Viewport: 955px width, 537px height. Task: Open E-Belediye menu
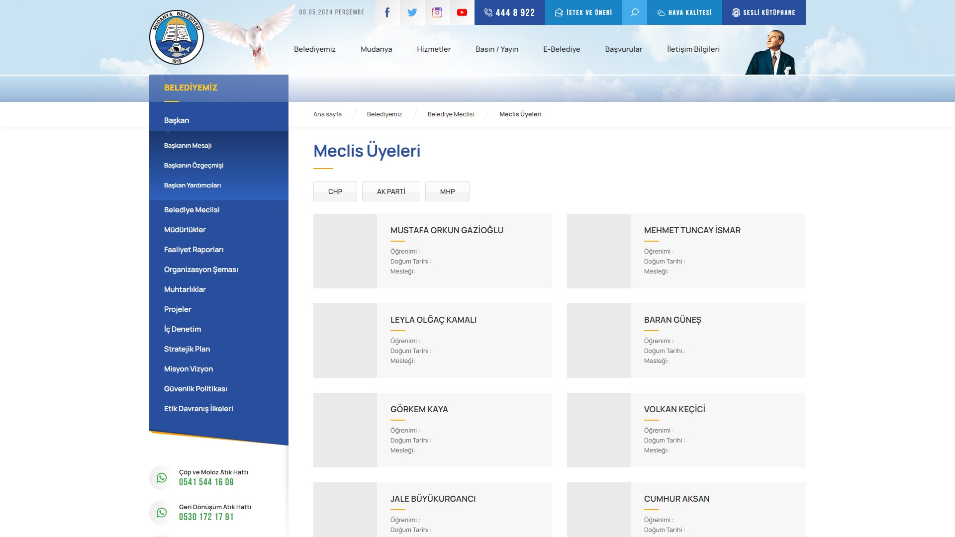click(562, 49)
